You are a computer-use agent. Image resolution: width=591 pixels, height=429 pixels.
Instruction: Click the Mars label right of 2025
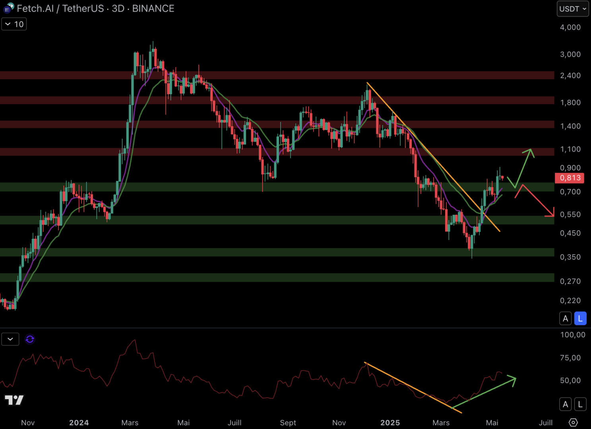(x=441, y=423)
